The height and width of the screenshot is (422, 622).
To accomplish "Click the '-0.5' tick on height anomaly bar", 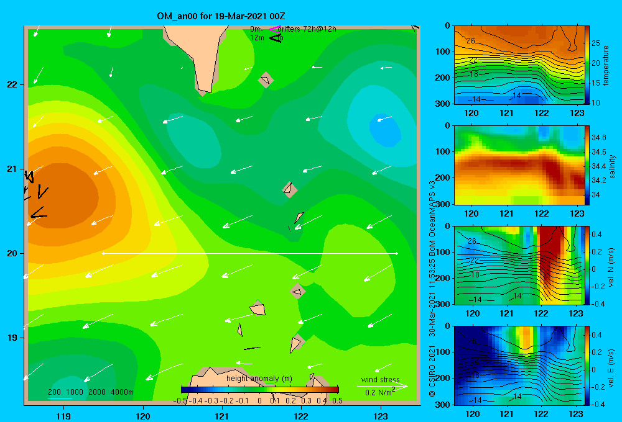I will pyautogui.click(x=180, y=401).
